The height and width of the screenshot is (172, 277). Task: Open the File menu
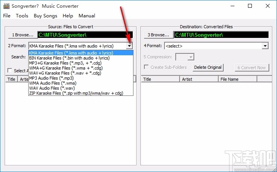click(7, 16)
